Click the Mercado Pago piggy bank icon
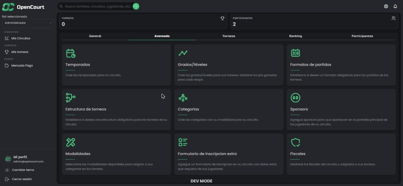 pyautogui.click(x=7, y=66)
